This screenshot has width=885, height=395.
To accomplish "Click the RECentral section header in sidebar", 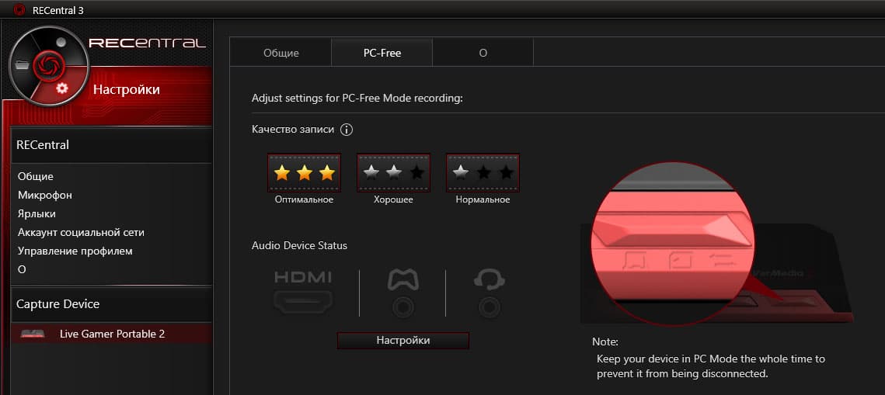I will (x=112, y=145).
